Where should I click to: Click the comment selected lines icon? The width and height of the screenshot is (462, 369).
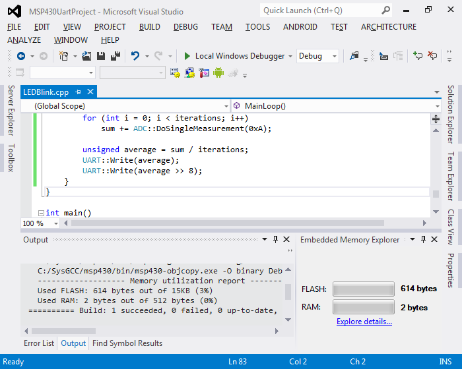pyautogui.click(x=417, y=57)
